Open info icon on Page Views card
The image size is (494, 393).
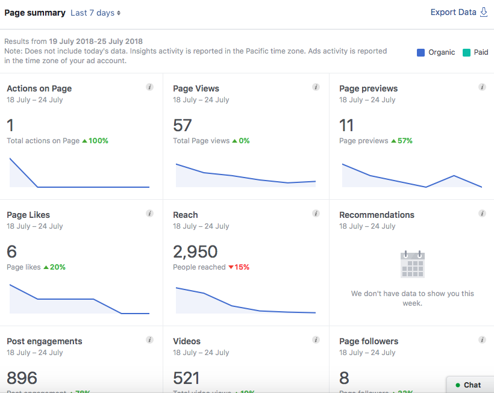tap(316, 87)
